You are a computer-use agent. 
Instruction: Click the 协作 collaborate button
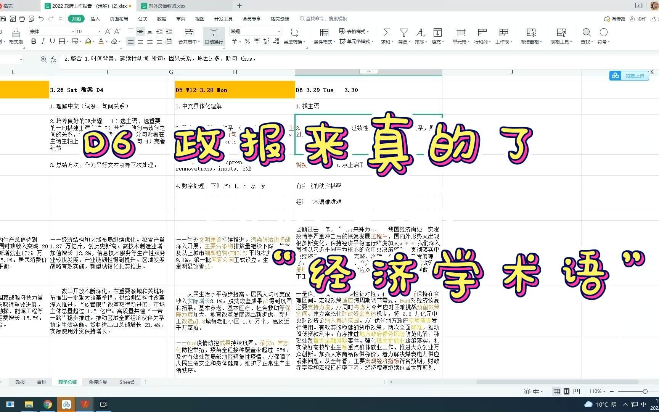coord(638,19)
